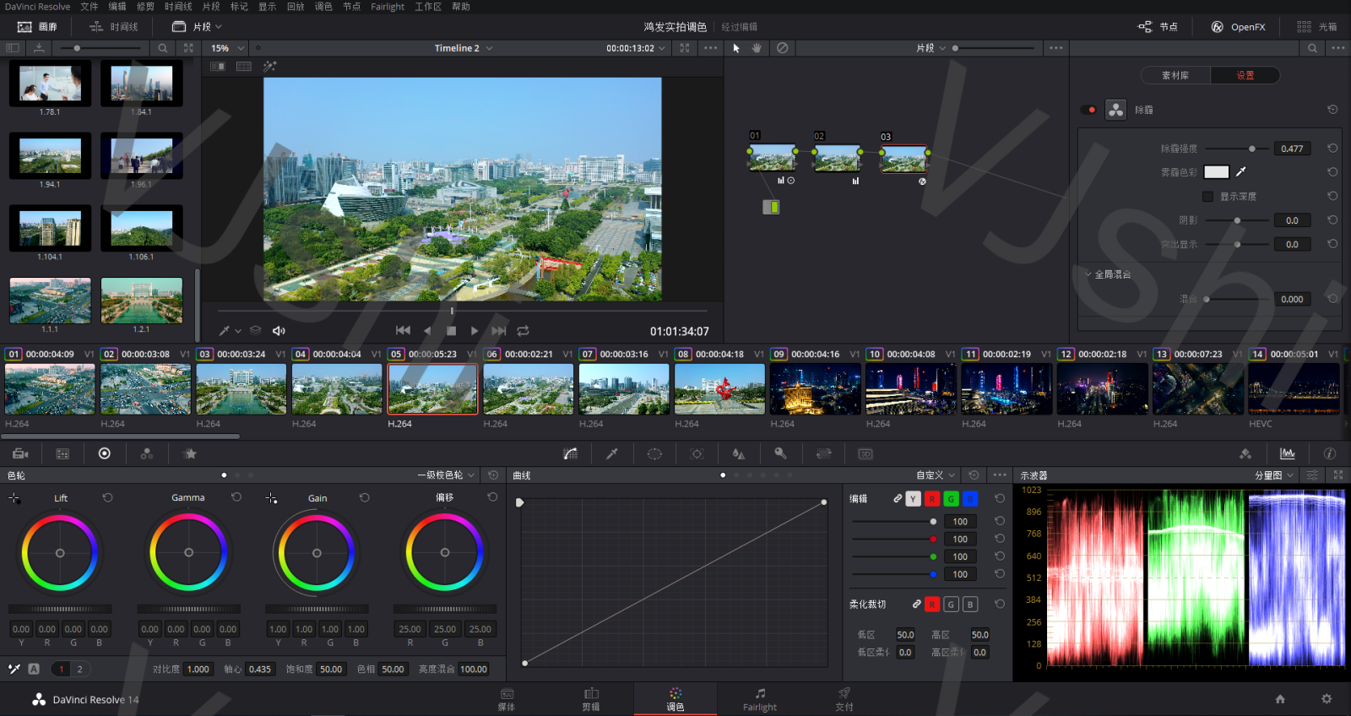Screen dimensions: 1351x716
Task: Switch to the Media page tab
Action: pos(507,699)
